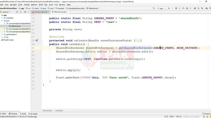Click the MainActivity breadcrumb in navigation bar
Image resolution: width=211 pixels, height=118 pixels.
click(92, 8)
